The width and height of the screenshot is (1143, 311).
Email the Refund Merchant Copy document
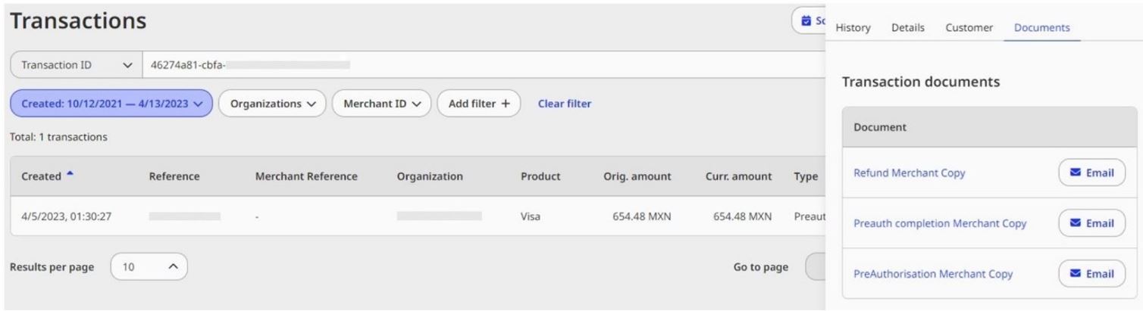(x=1091, y=173)
